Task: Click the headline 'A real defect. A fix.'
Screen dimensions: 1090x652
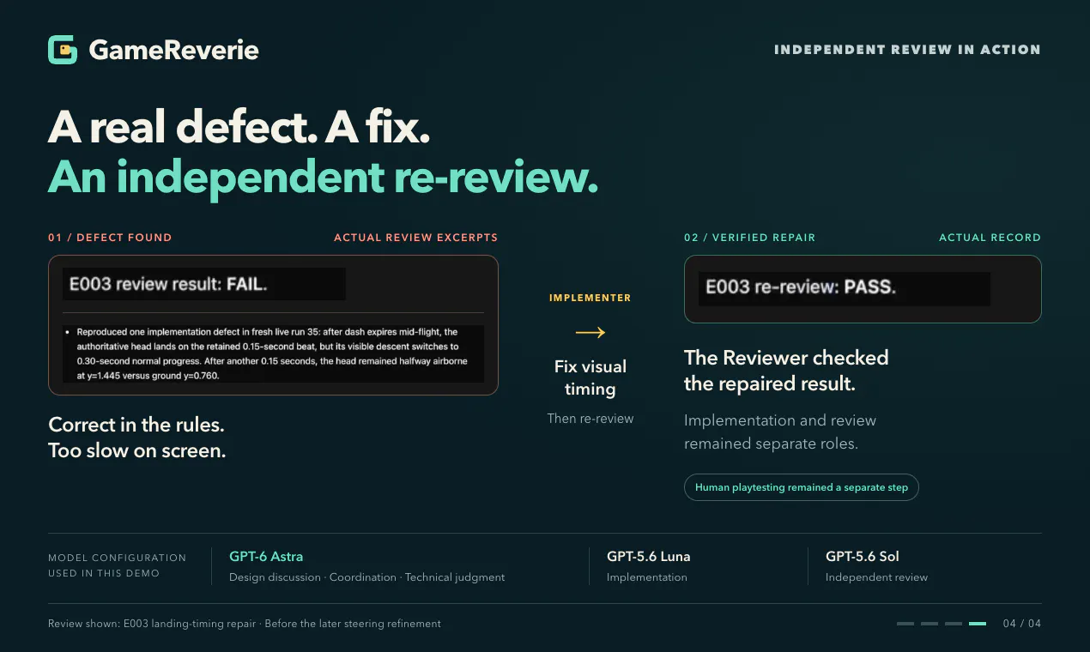Action: [239, 128]
